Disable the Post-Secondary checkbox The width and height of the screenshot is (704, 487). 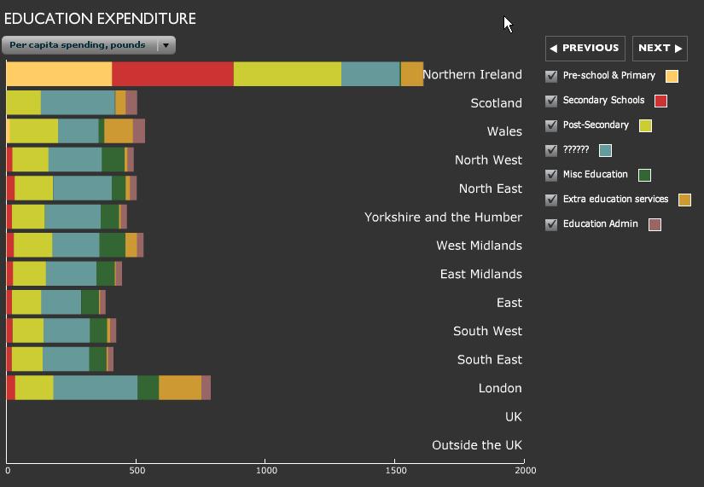coord(551,125)
